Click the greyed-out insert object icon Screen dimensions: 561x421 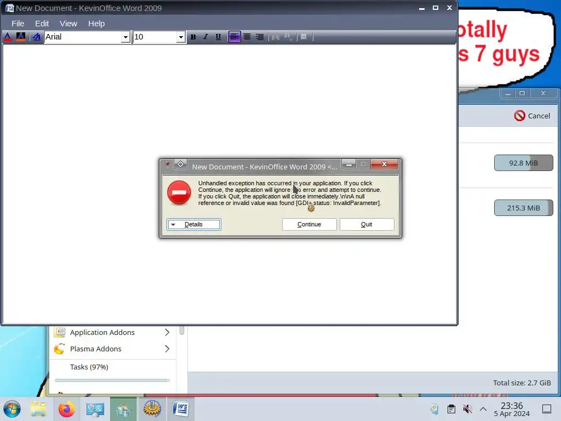pyautogui.click(x=304, y=37)
